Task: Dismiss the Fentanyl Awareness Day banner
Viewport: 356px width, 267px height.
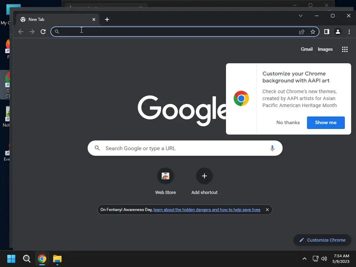Action: [267, 210]
